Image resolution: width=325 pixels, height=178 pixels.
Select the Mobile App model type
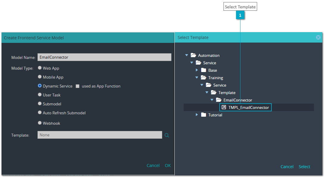click(40, 77)
